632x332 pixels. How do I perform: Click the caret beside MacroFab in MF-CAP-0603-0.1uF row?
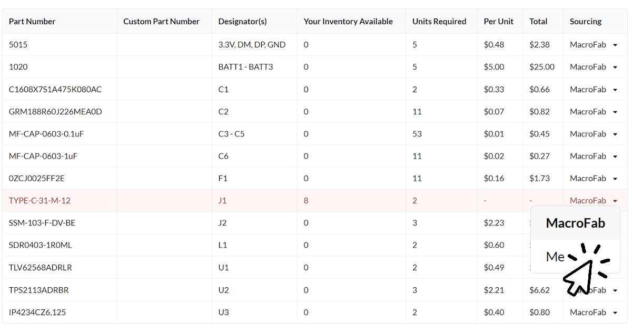pos(615,134)
